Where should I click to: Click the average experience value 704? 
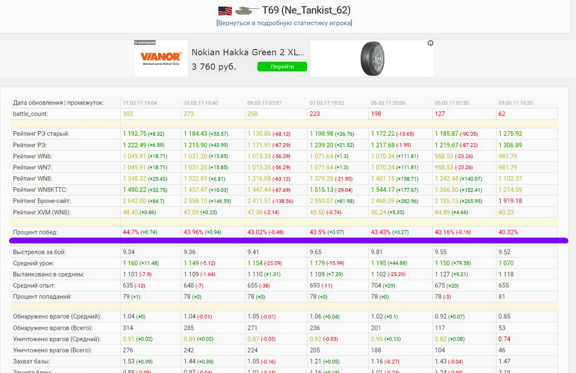[x=376, y=286]
